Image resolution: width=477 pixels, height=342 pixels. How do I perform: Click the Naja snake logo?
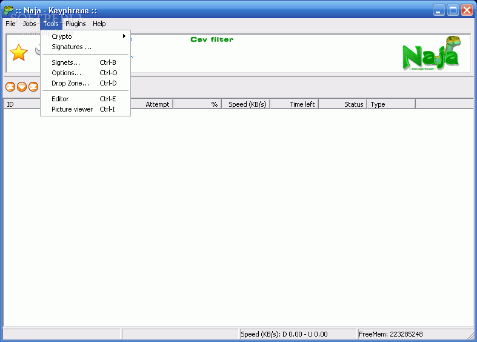point(431,53)
